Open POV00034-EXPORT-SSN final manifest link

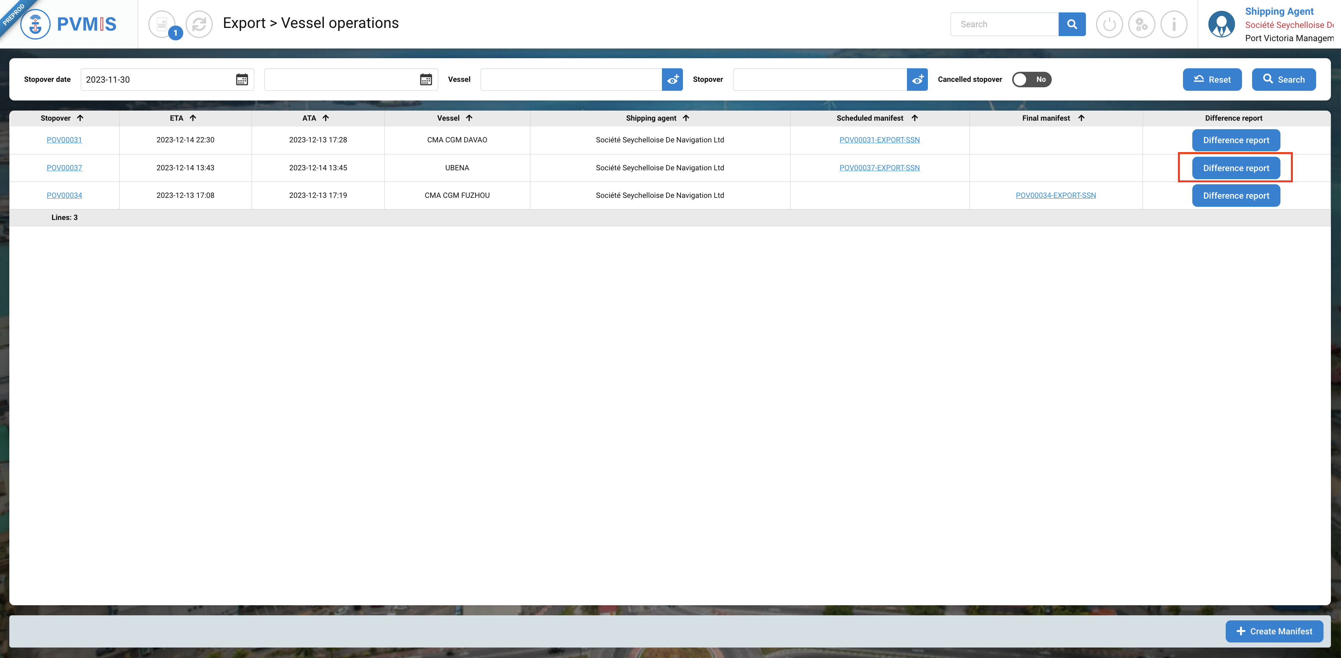pyautogui.click(x=1055, y=195)
